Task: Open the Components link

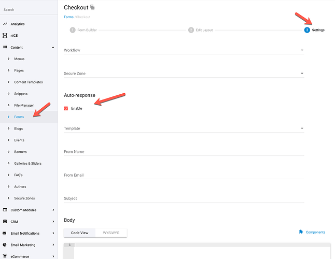Action: (315, 232)
